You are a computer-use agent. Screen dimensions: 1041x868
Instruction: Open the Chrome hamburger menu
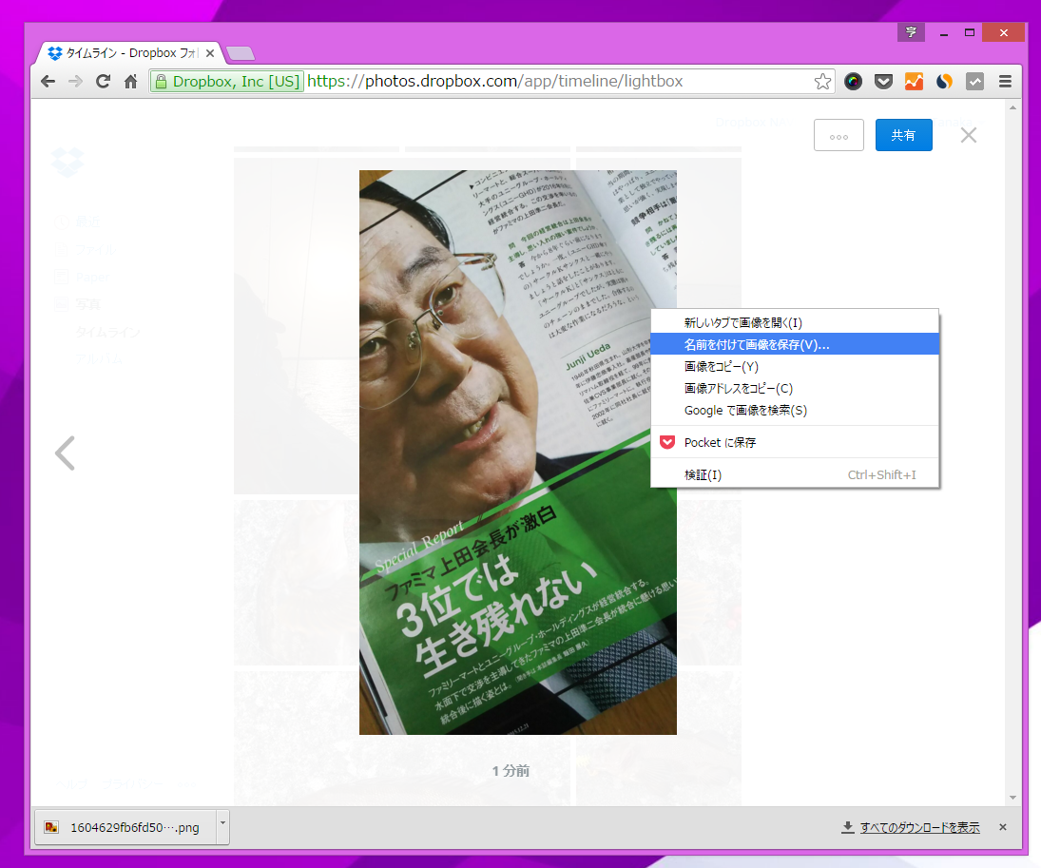[x=1005, y=82]
